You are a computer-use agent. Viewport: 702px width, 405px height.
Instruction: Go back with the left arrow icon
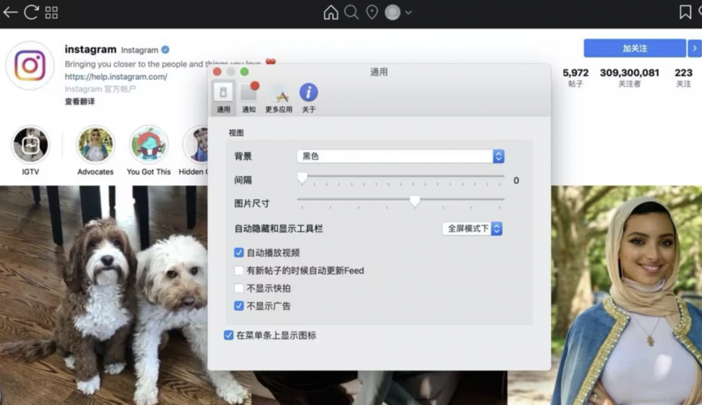tap(11, 13)
